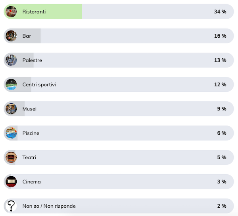Click the Cinema screen icon
Screen dimensions: 238x216
click(11, 182)
